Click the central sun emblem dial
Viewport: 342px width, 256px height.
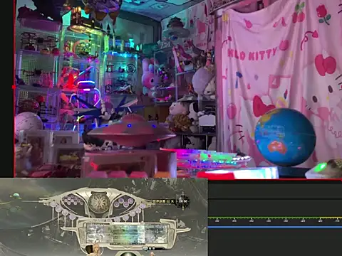click(x=99, y=202)
